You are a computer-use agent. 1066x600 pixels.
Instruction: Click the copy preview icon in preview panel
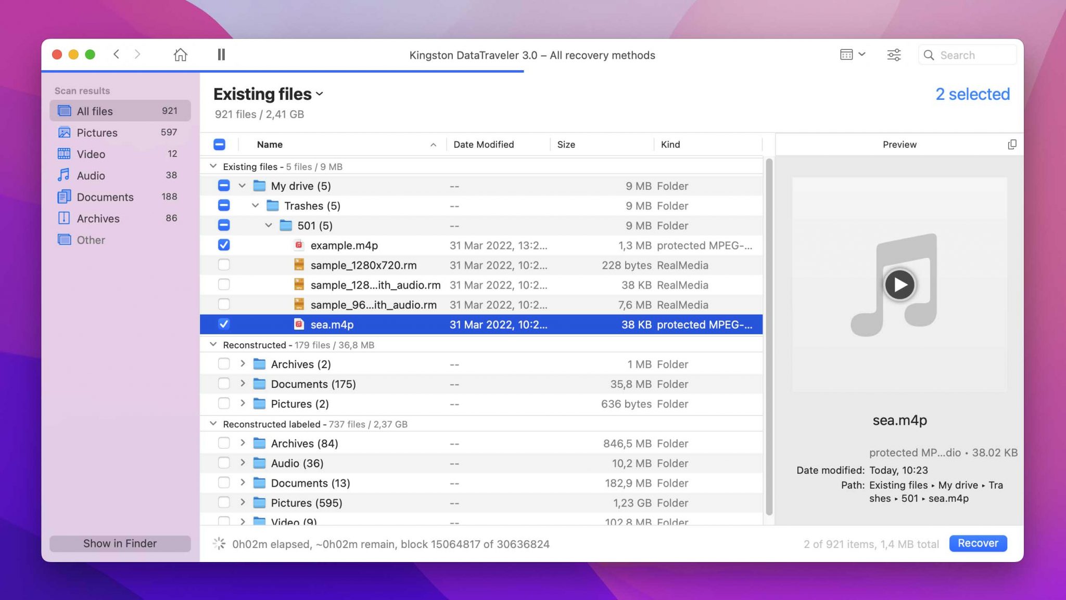[x=1012, y=144]
